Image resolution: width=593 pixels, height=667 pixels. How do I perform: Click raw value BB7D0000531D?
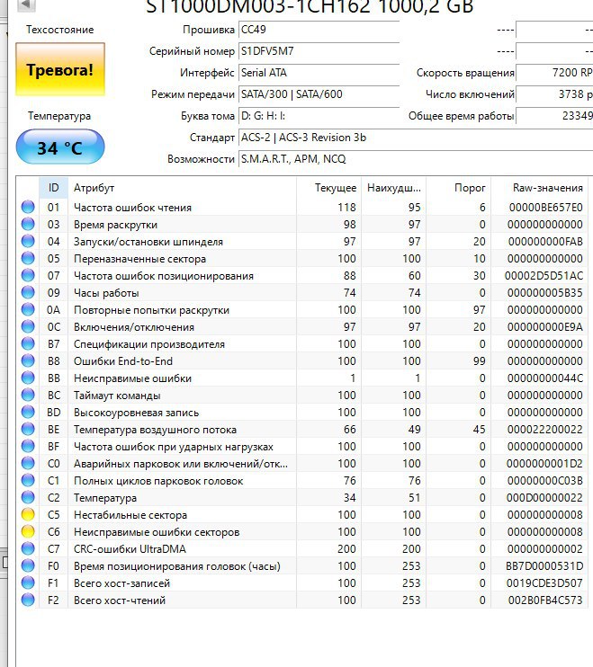tap(544, 565)
